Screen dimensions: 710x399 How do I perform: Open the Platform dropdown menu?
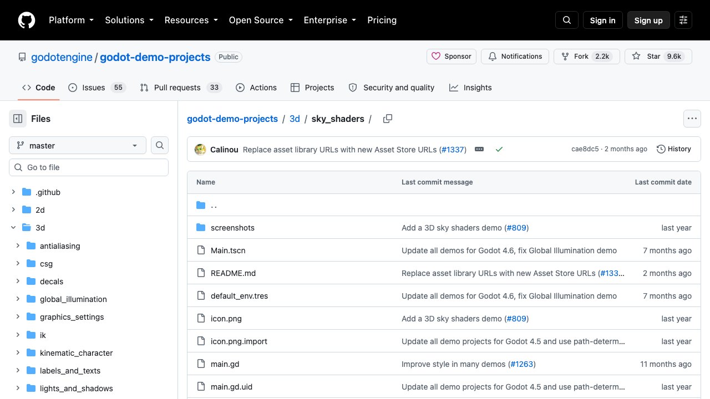point(71,20)
